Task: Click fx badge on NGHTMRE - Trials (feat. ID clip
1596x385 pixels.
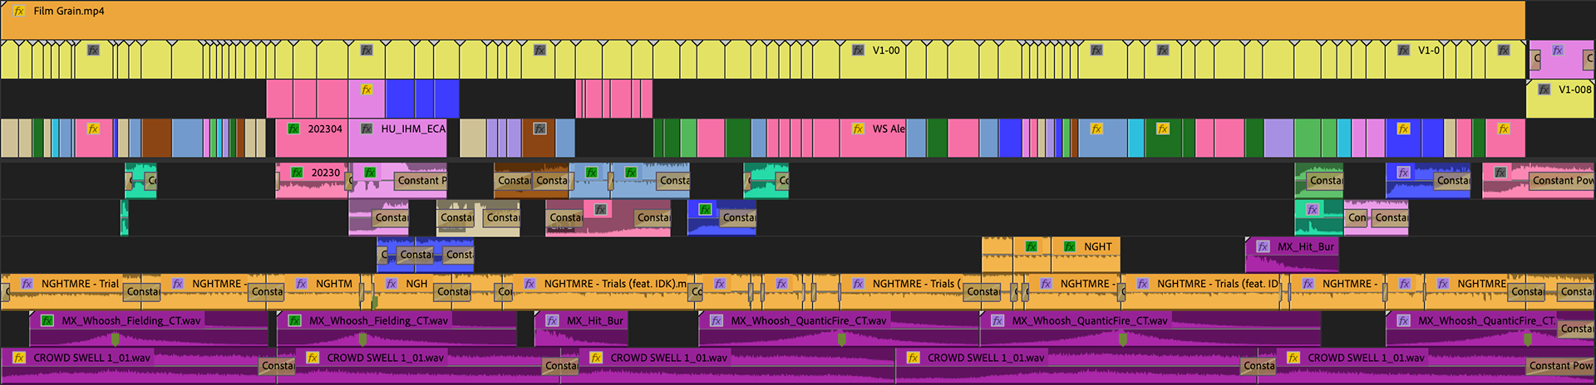Action: tap(1142, 284)
